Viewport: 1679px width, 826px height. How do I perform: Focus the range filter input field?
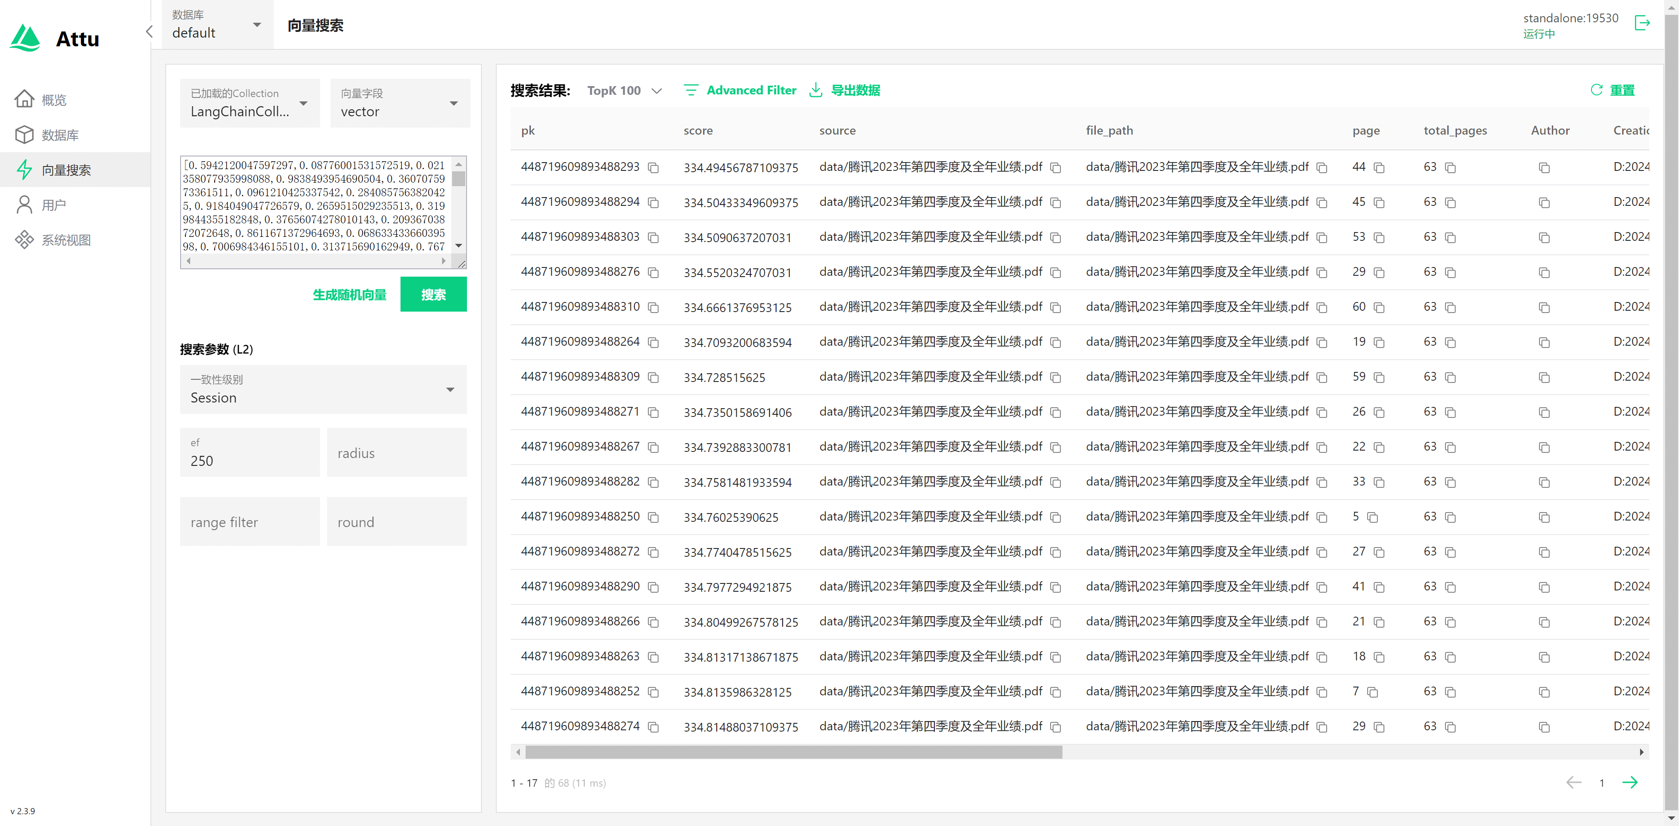pyautogui.click(x=250, y=522)
